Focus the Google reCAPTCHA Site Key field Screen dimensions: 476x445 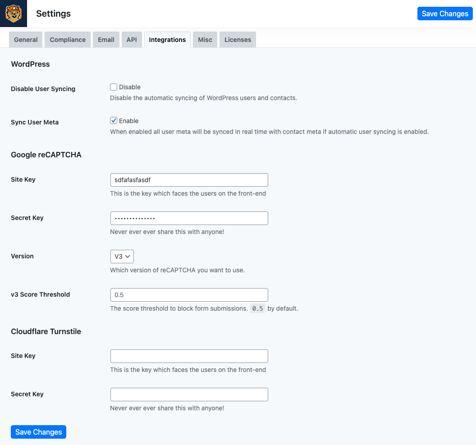189,180
